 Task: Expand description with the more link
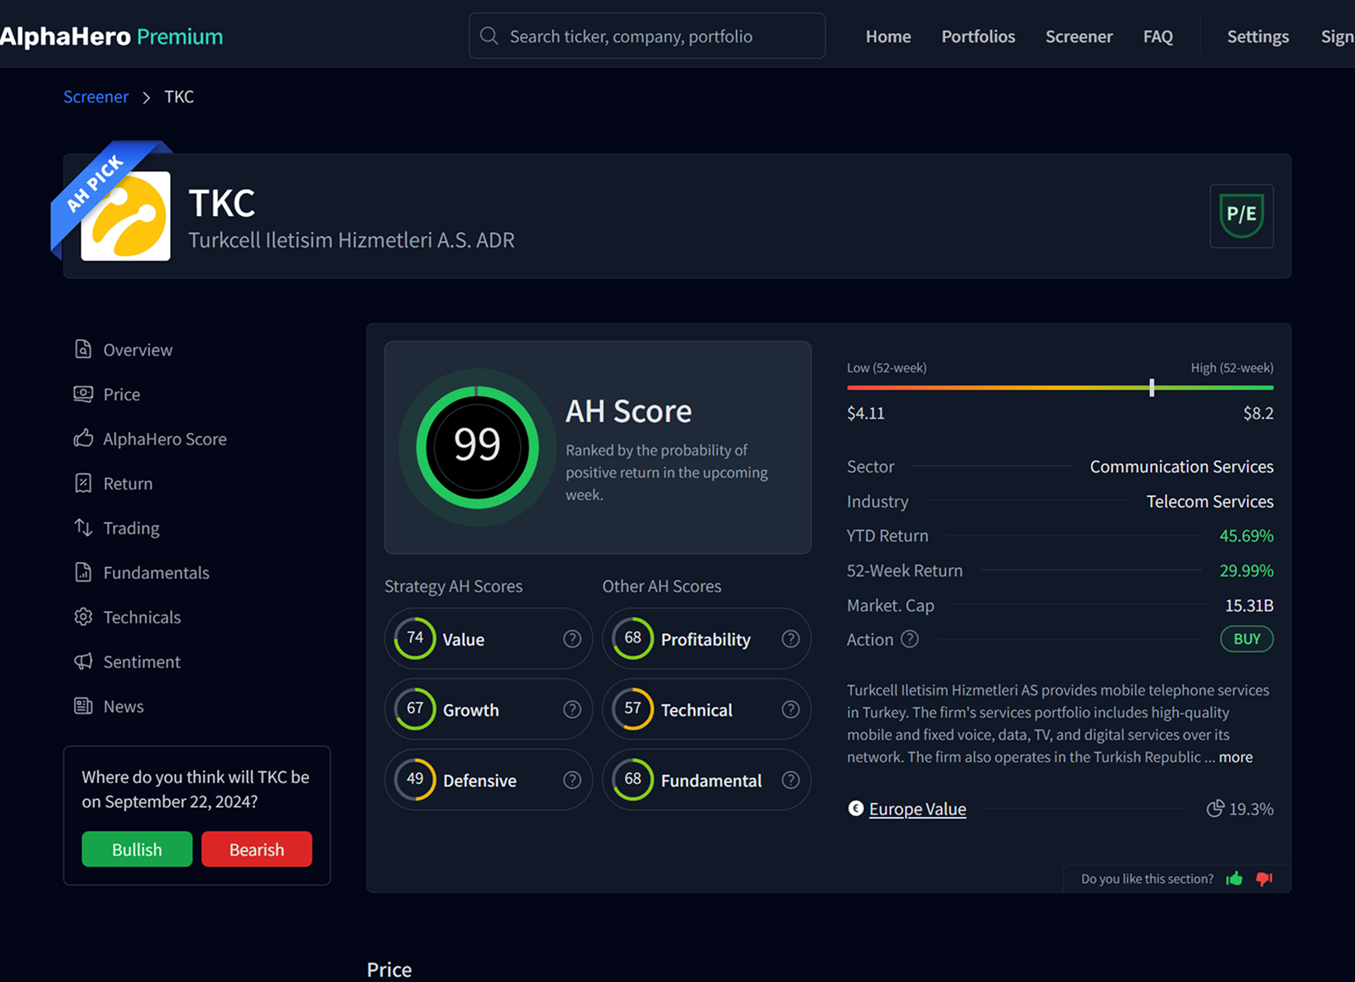tap(1236, 757)
